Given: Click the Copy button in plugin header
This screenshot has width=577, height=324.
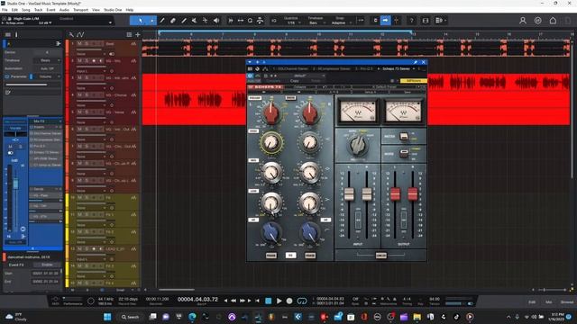Looking at the screenshot, I should click(x=295, y=81).
